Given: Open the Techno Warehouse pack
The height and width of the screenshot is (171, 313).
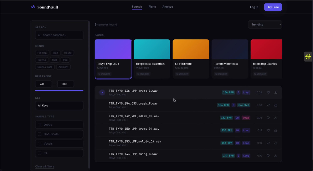Looking at the screenshot, I should click(x=230, y=59).
